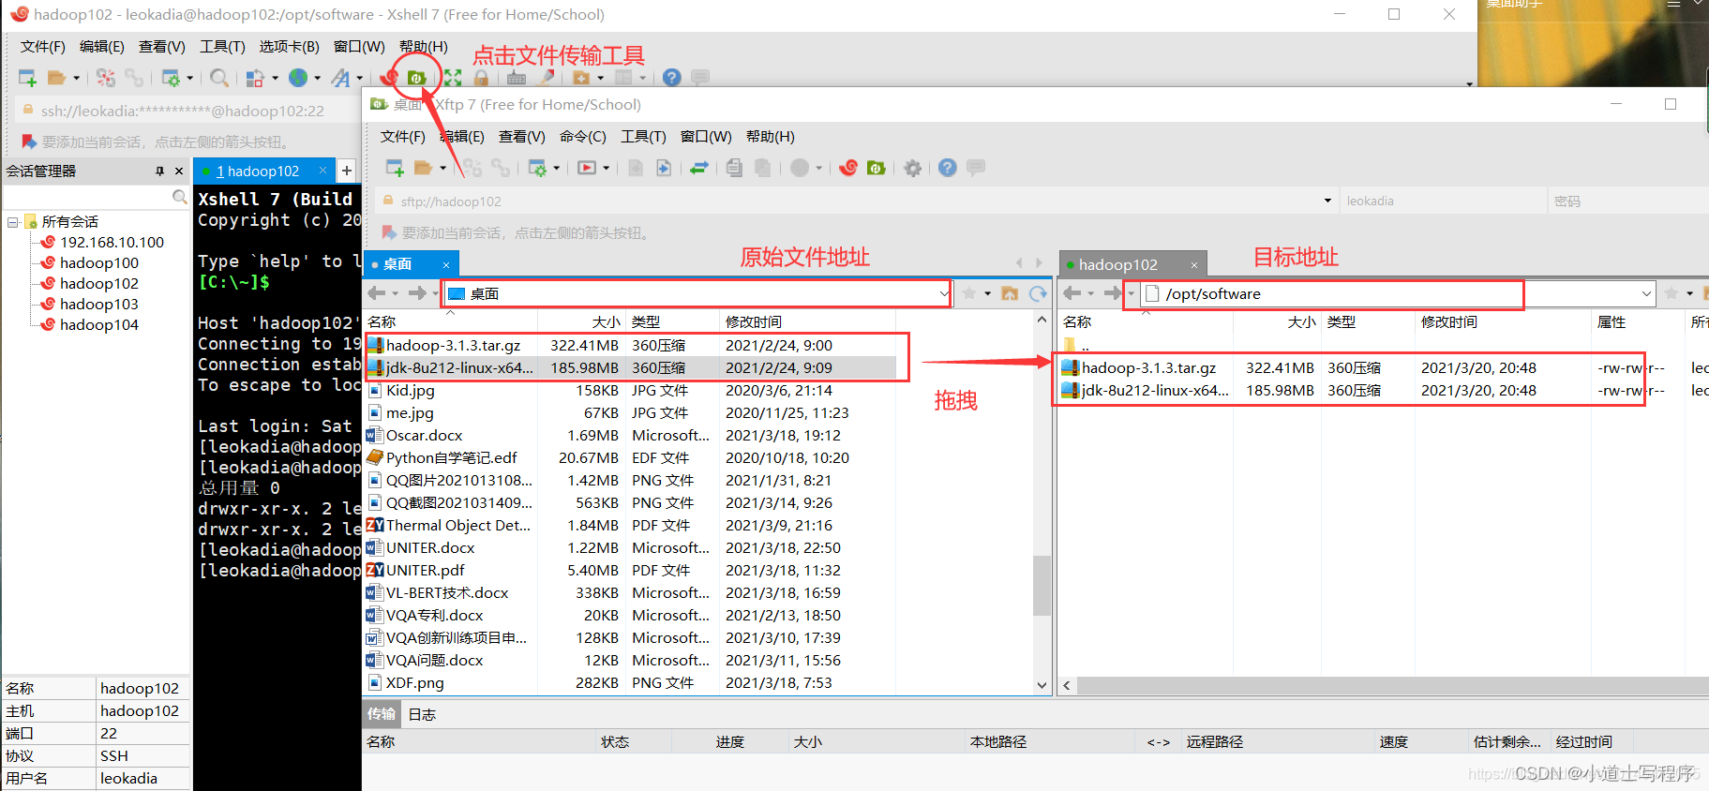Open the local path 桌面 dropdown arrow
The width and height of the screenshot is (1709, 791).
coord(944,293)
